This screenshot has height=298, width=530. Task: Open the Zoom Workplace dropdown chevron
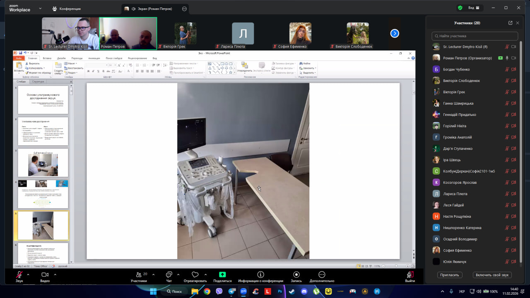click(x=40, y=8)
